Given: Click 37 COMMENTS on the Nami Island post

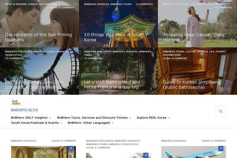Looking at the screenshot, I should (93, 58).
